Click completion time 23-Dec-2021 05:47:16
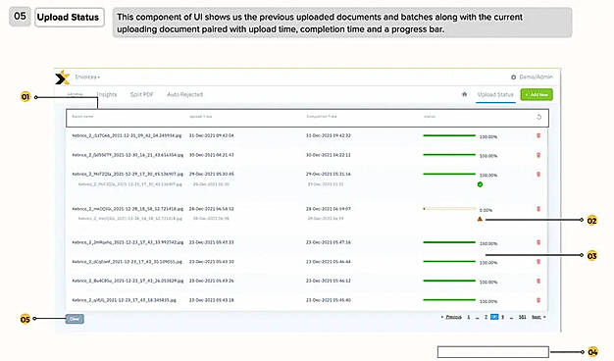The height and width of the screenshot is (361, 614). coord(329,242)
